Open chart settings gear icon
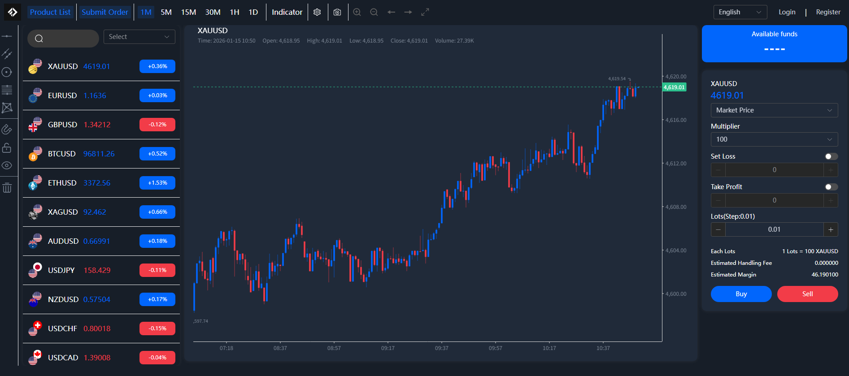 click(x=317, y=12)
